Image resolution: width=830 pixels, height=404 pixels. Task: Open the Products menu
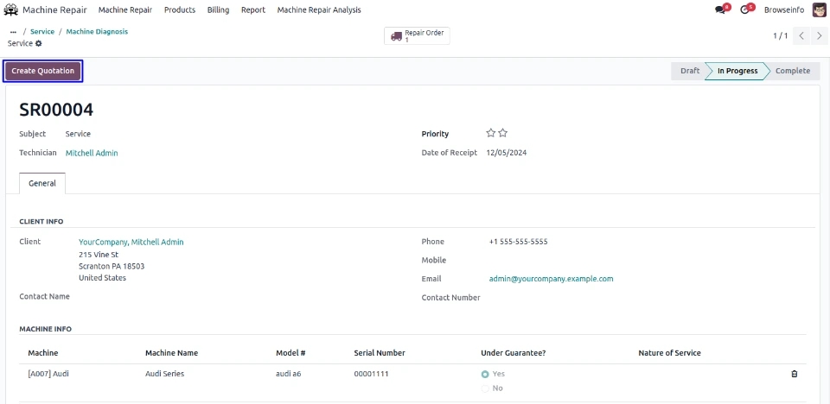tap(179, 10)
